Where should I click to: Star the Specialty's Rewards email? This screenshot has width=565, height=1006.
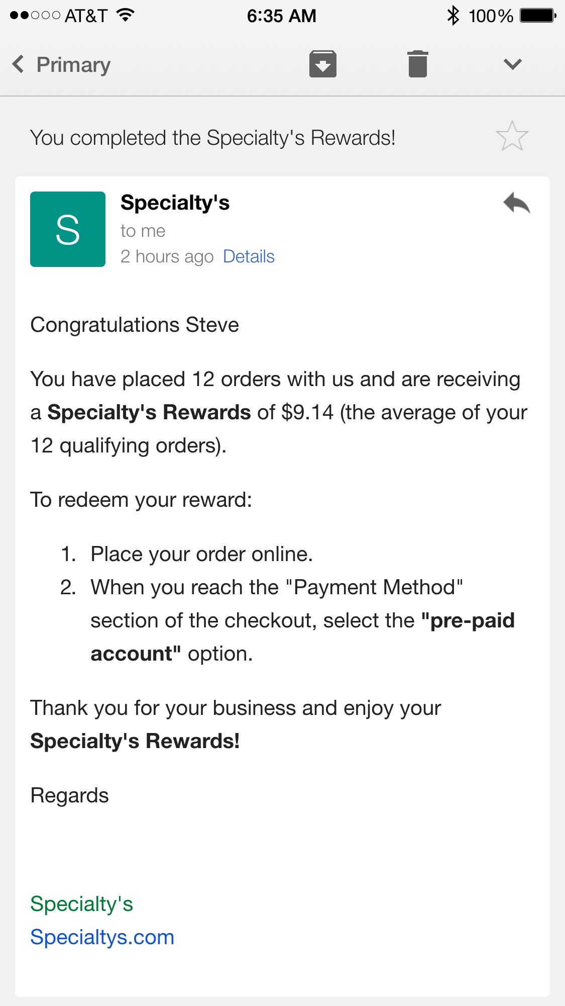[x=512, y=137]
